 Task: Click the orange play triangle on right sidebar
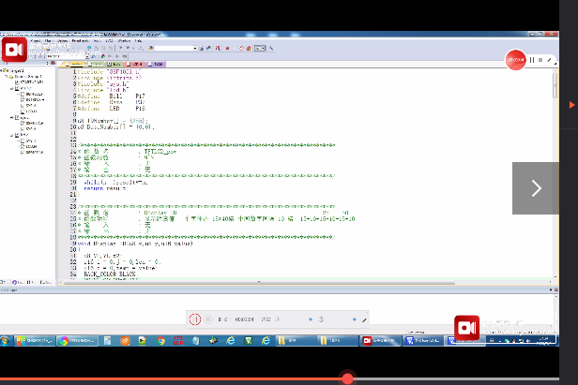coord(571,105)
